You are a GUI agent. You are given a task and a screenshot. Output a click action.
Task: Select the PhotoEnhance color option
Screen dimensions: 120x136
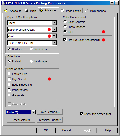(65, 27)
